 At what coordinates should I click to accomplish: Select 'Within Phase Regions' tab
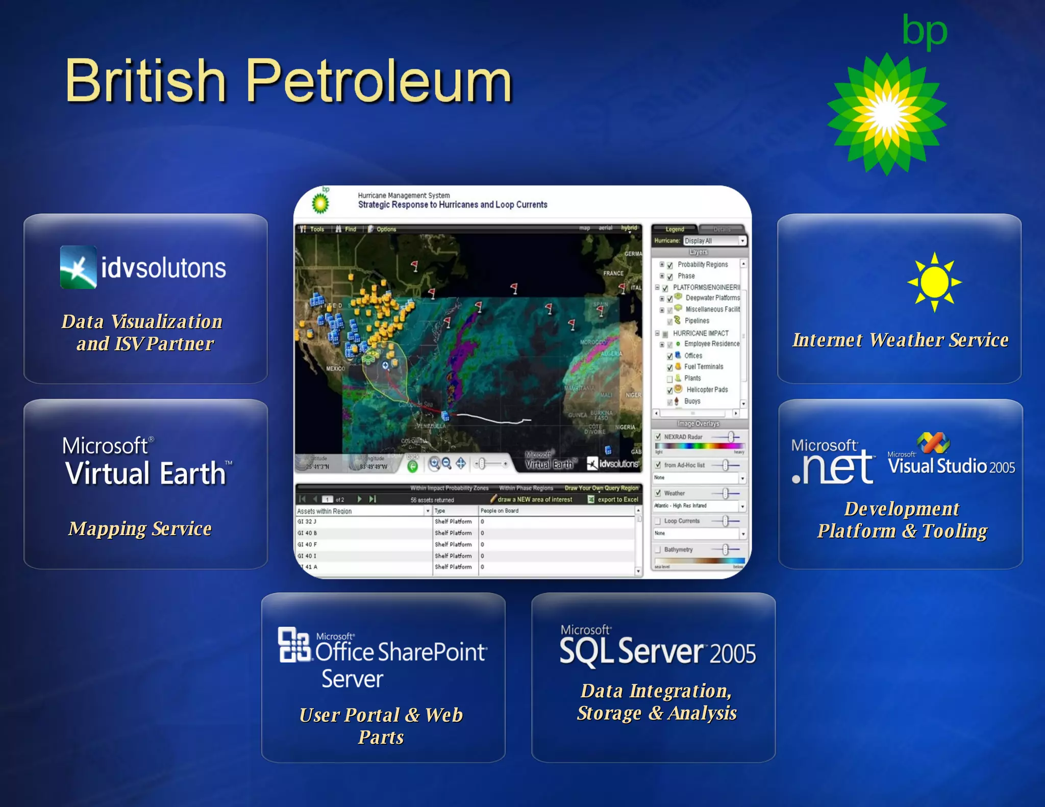click(526, 488)
